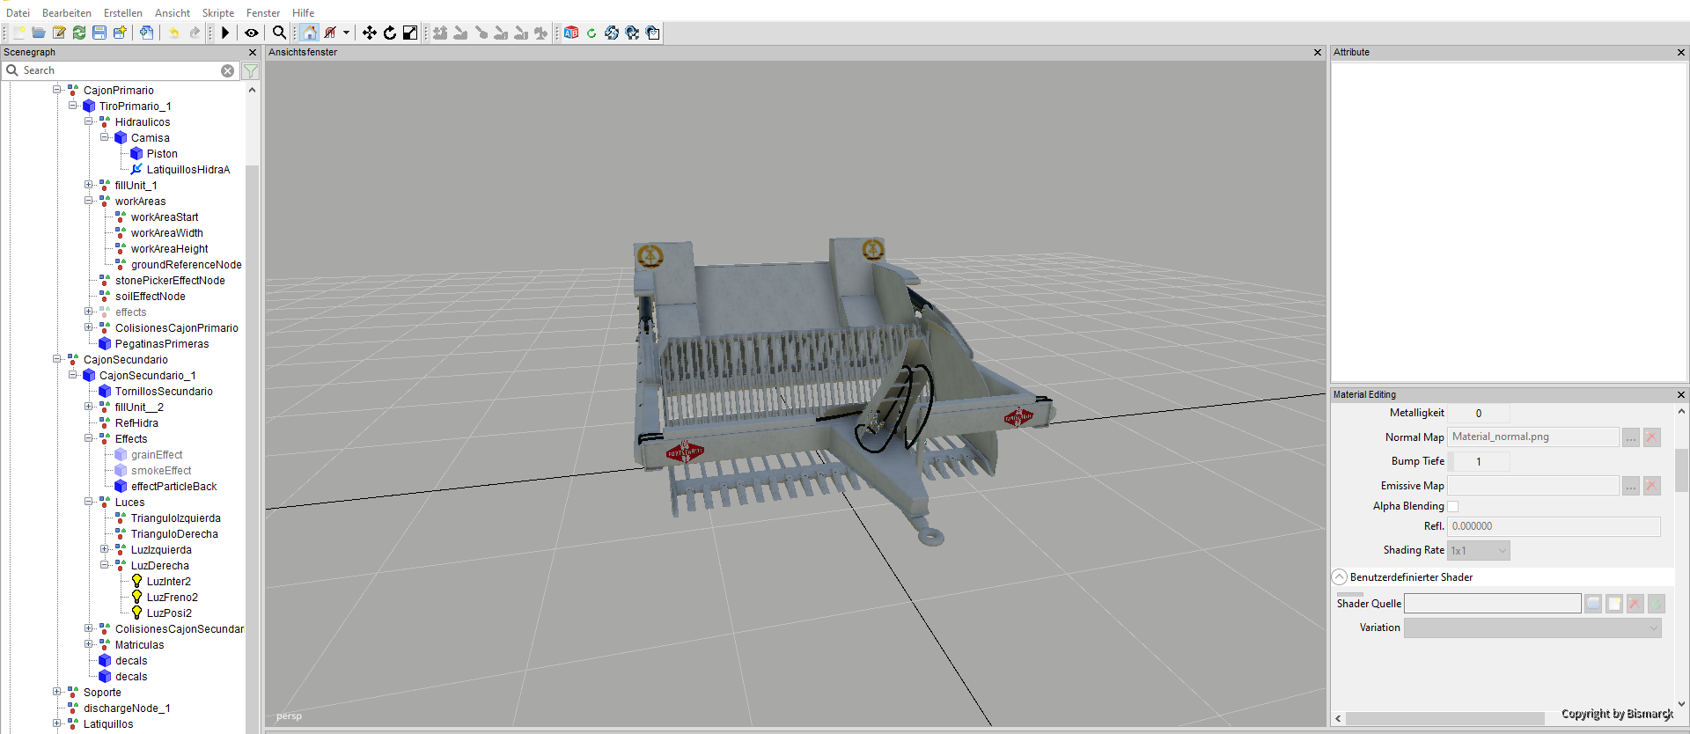Click the Save As icon with star

tap(120, 33)
